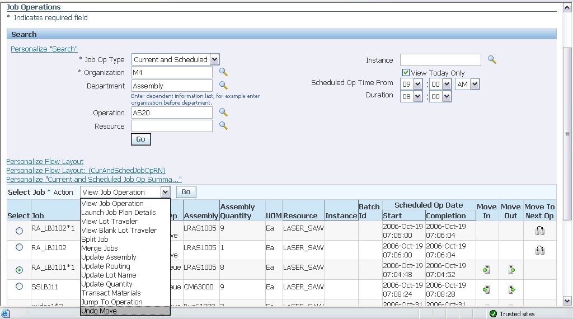
Task: Click Move To Next Op icon for RA_LBJ102*1
Action: [540, 231]
